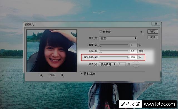Image resolution: width=178 pixels, height=109 pixels.
Task: Click the 半径 value field showing 0.2
Action: pos(133,51)
